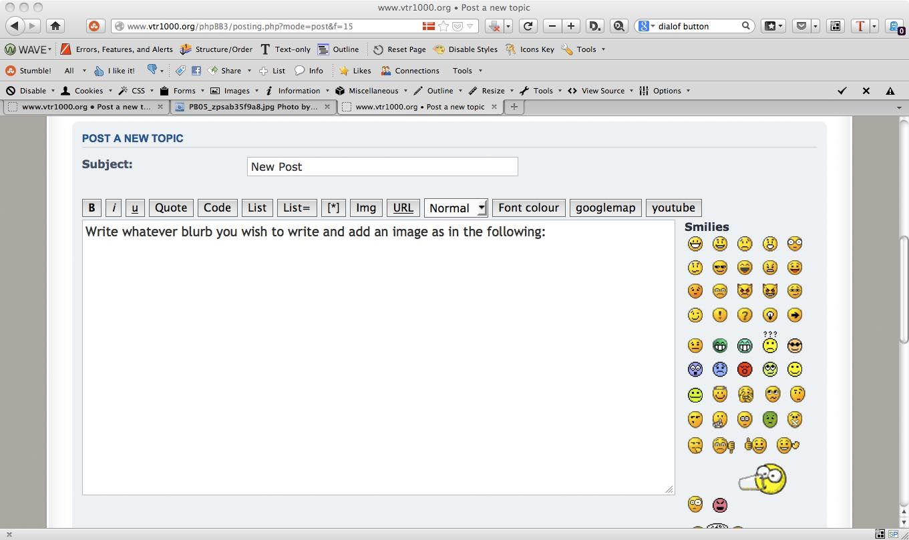Open the StumbleUpon Connections
This screenshot has height=540, width=909.
pos(410,71)
